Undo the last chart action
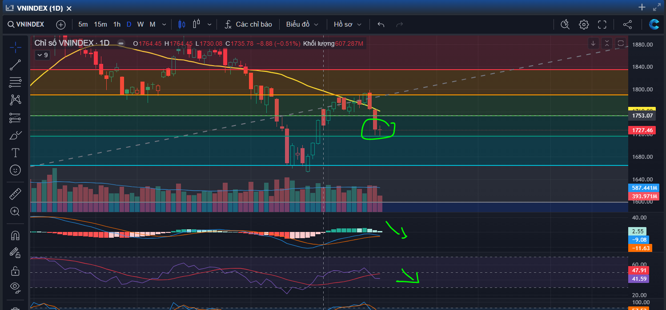This screenshot has height=310, width=666. tap(381, 24)
